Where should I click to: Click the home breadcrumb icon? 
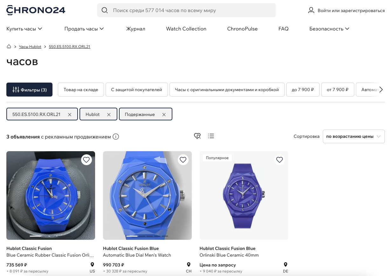tap(9, 47)
